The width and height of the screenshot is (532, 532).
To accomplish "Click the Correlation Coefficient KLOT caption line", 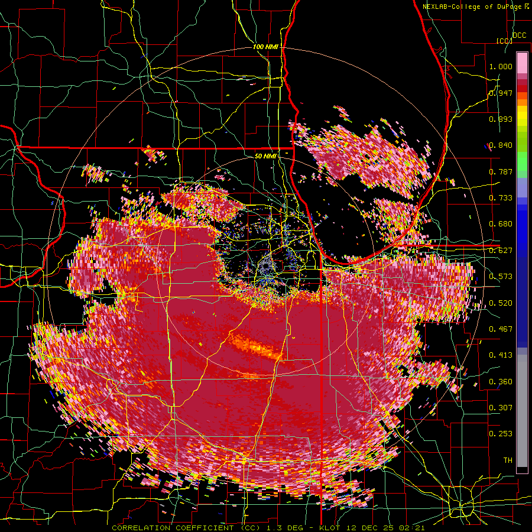I will 268,528.
